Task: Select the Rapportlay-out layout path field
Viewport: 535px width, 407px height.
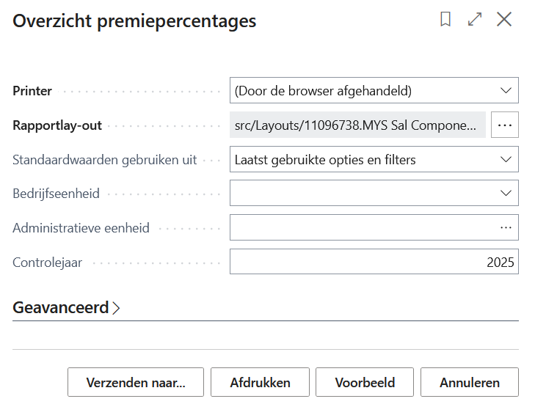Action: [357, 125]
